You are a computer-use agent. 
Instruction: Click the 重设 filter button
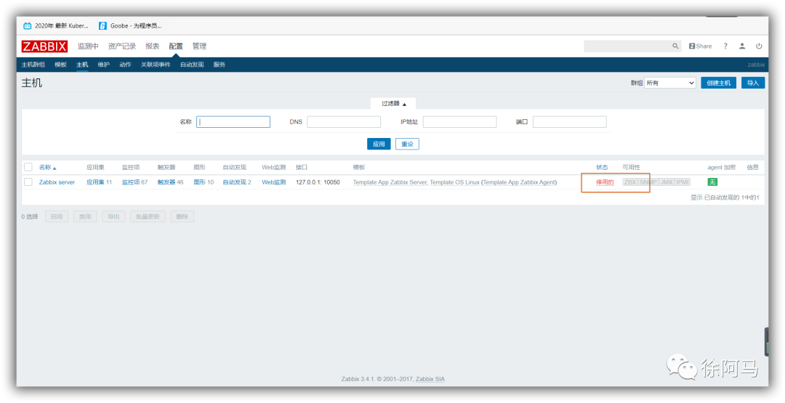click(x=407, y=144)
